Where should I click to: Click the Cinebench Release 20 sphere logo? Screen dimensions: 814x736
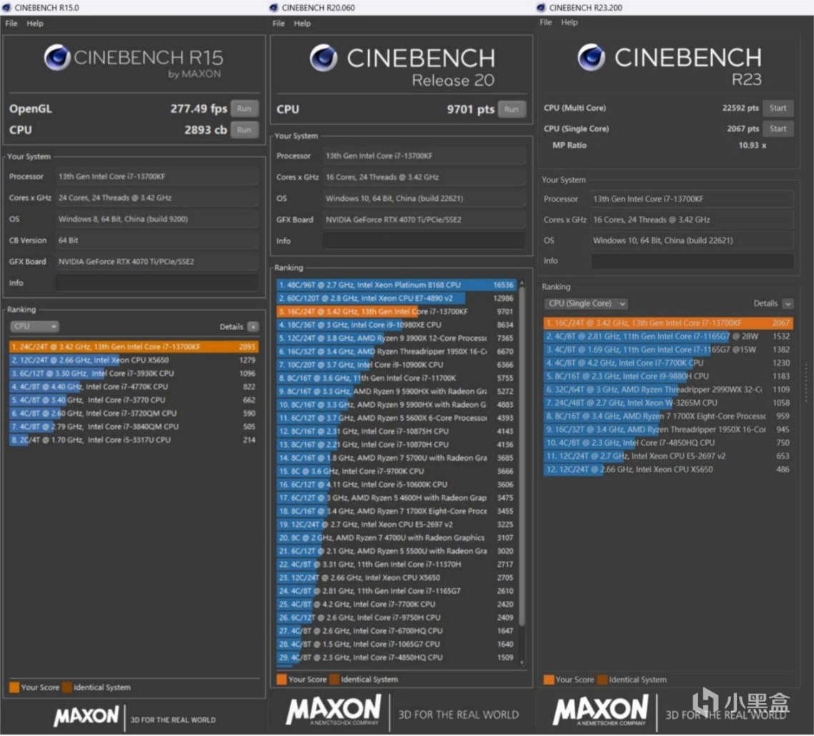(324, 58)
